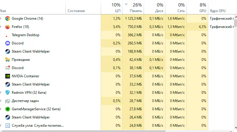
Task: Sort by the Сеть column header
Action: click(x=176, y=8)
